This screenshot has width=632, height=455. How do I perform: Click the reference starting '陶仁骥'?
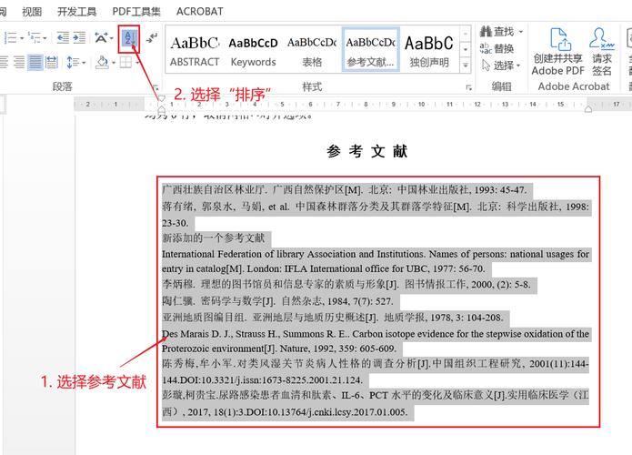click(x=277, y=301)
